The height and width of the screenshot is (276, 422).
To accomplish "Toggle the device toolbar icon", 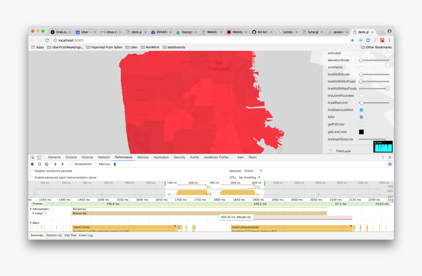I will pos(39,157).
